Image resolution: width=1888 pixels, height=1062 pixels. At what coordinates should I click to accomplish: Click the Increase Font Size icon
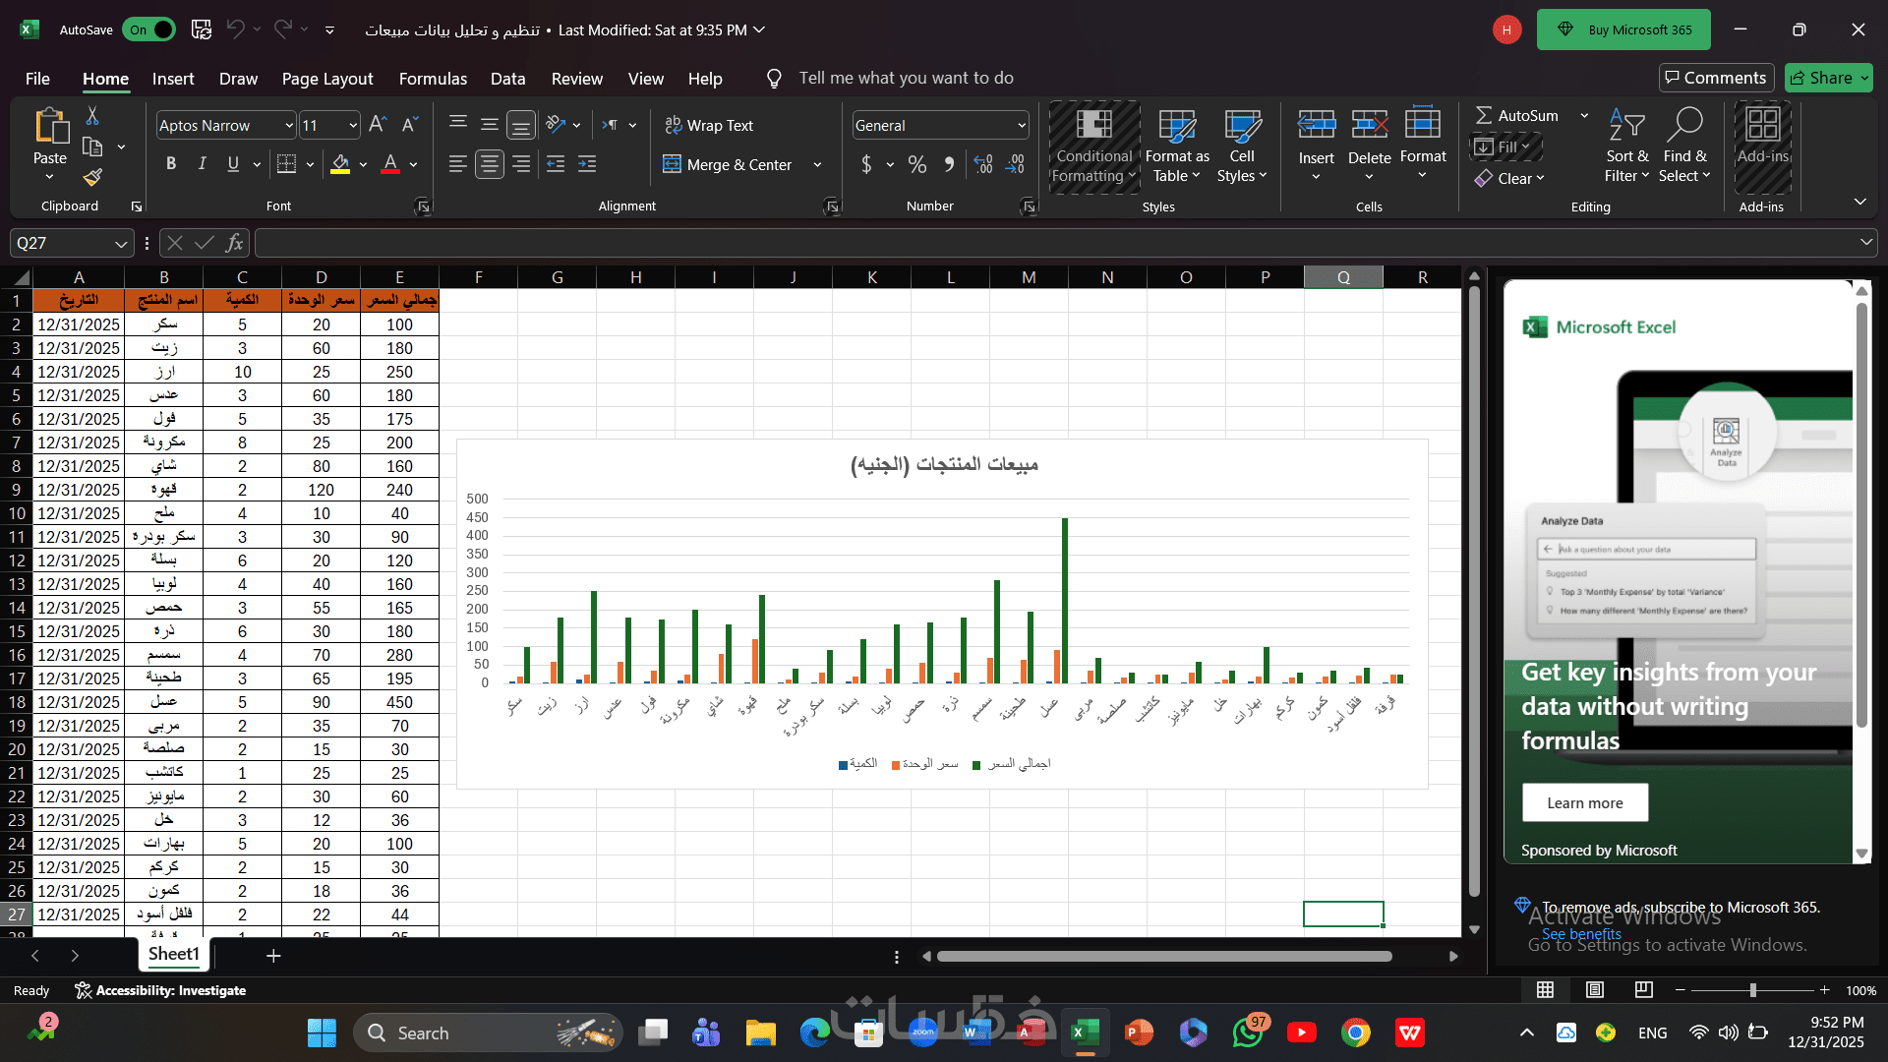[378, 125]
